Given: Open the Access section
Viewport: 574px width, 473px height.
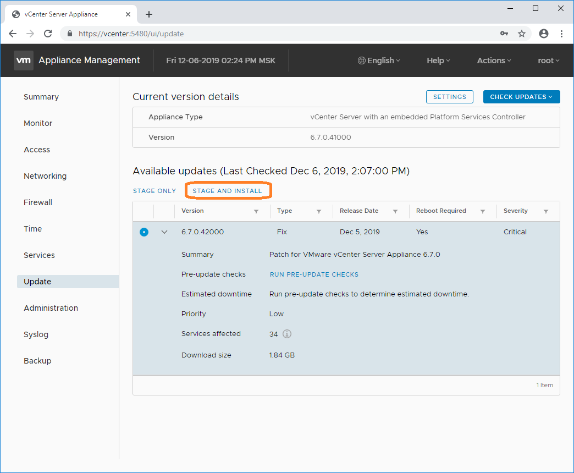Looking at the screenshot, I should pos(37,150).
